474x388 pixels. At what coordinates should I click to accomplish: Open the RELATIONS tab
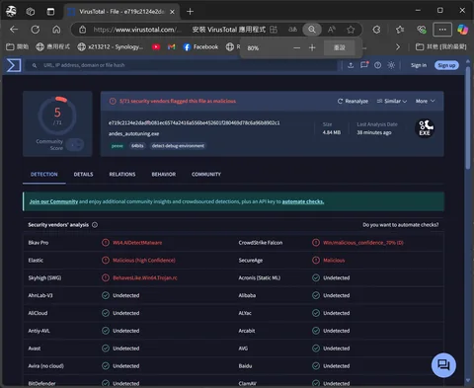coord(122,174)
